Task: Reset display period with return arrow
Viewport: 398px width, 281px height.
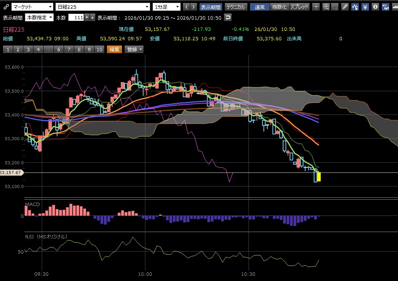Action: point(228,18)
